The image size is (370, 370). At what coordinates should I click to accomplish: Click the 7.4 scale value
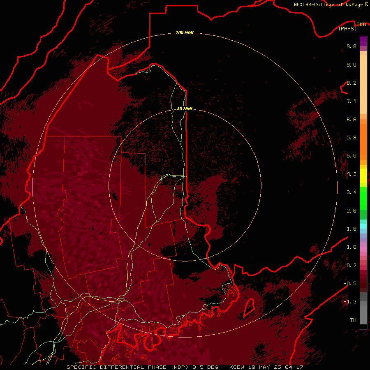click(351, 101)
